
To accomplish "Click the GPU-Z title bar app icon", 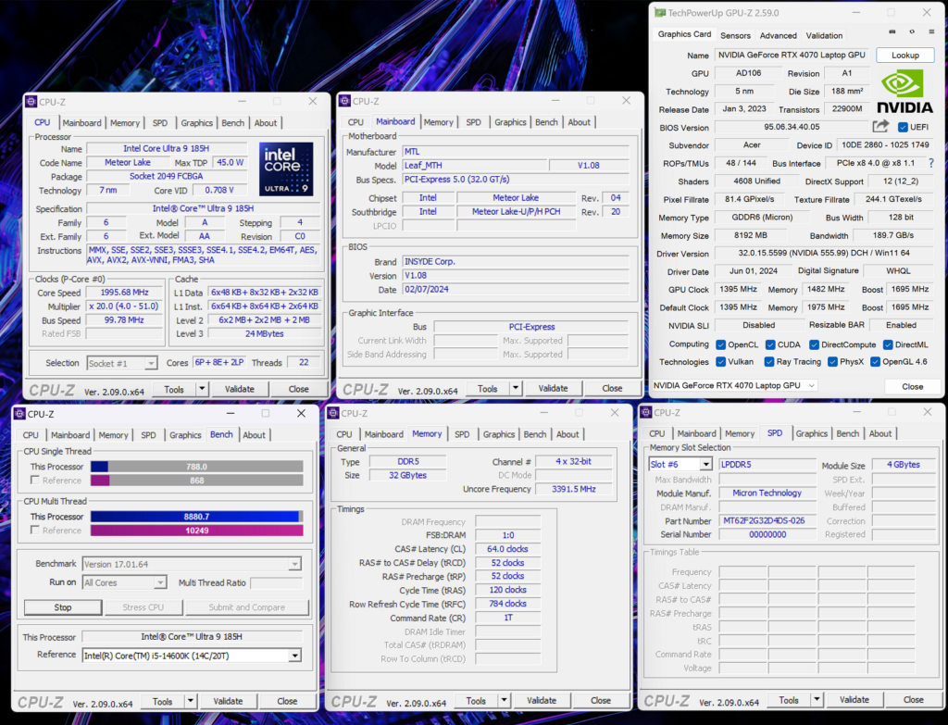I will click(x=660, y=13).
